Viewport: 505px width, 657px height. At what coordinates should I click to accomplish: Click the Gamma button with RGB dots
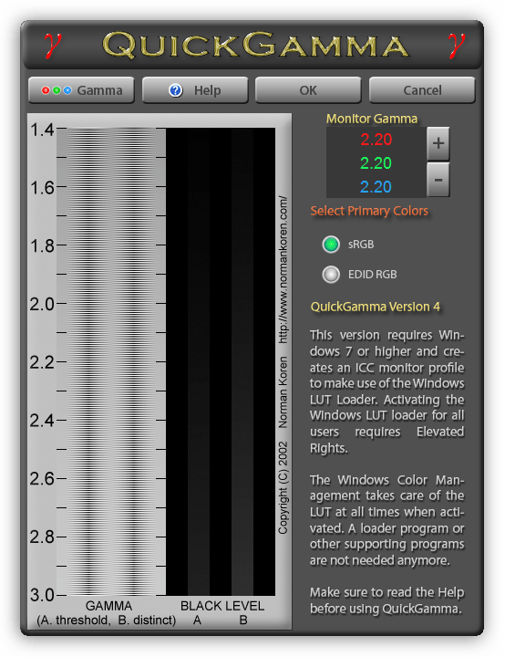tap(81, 89)
